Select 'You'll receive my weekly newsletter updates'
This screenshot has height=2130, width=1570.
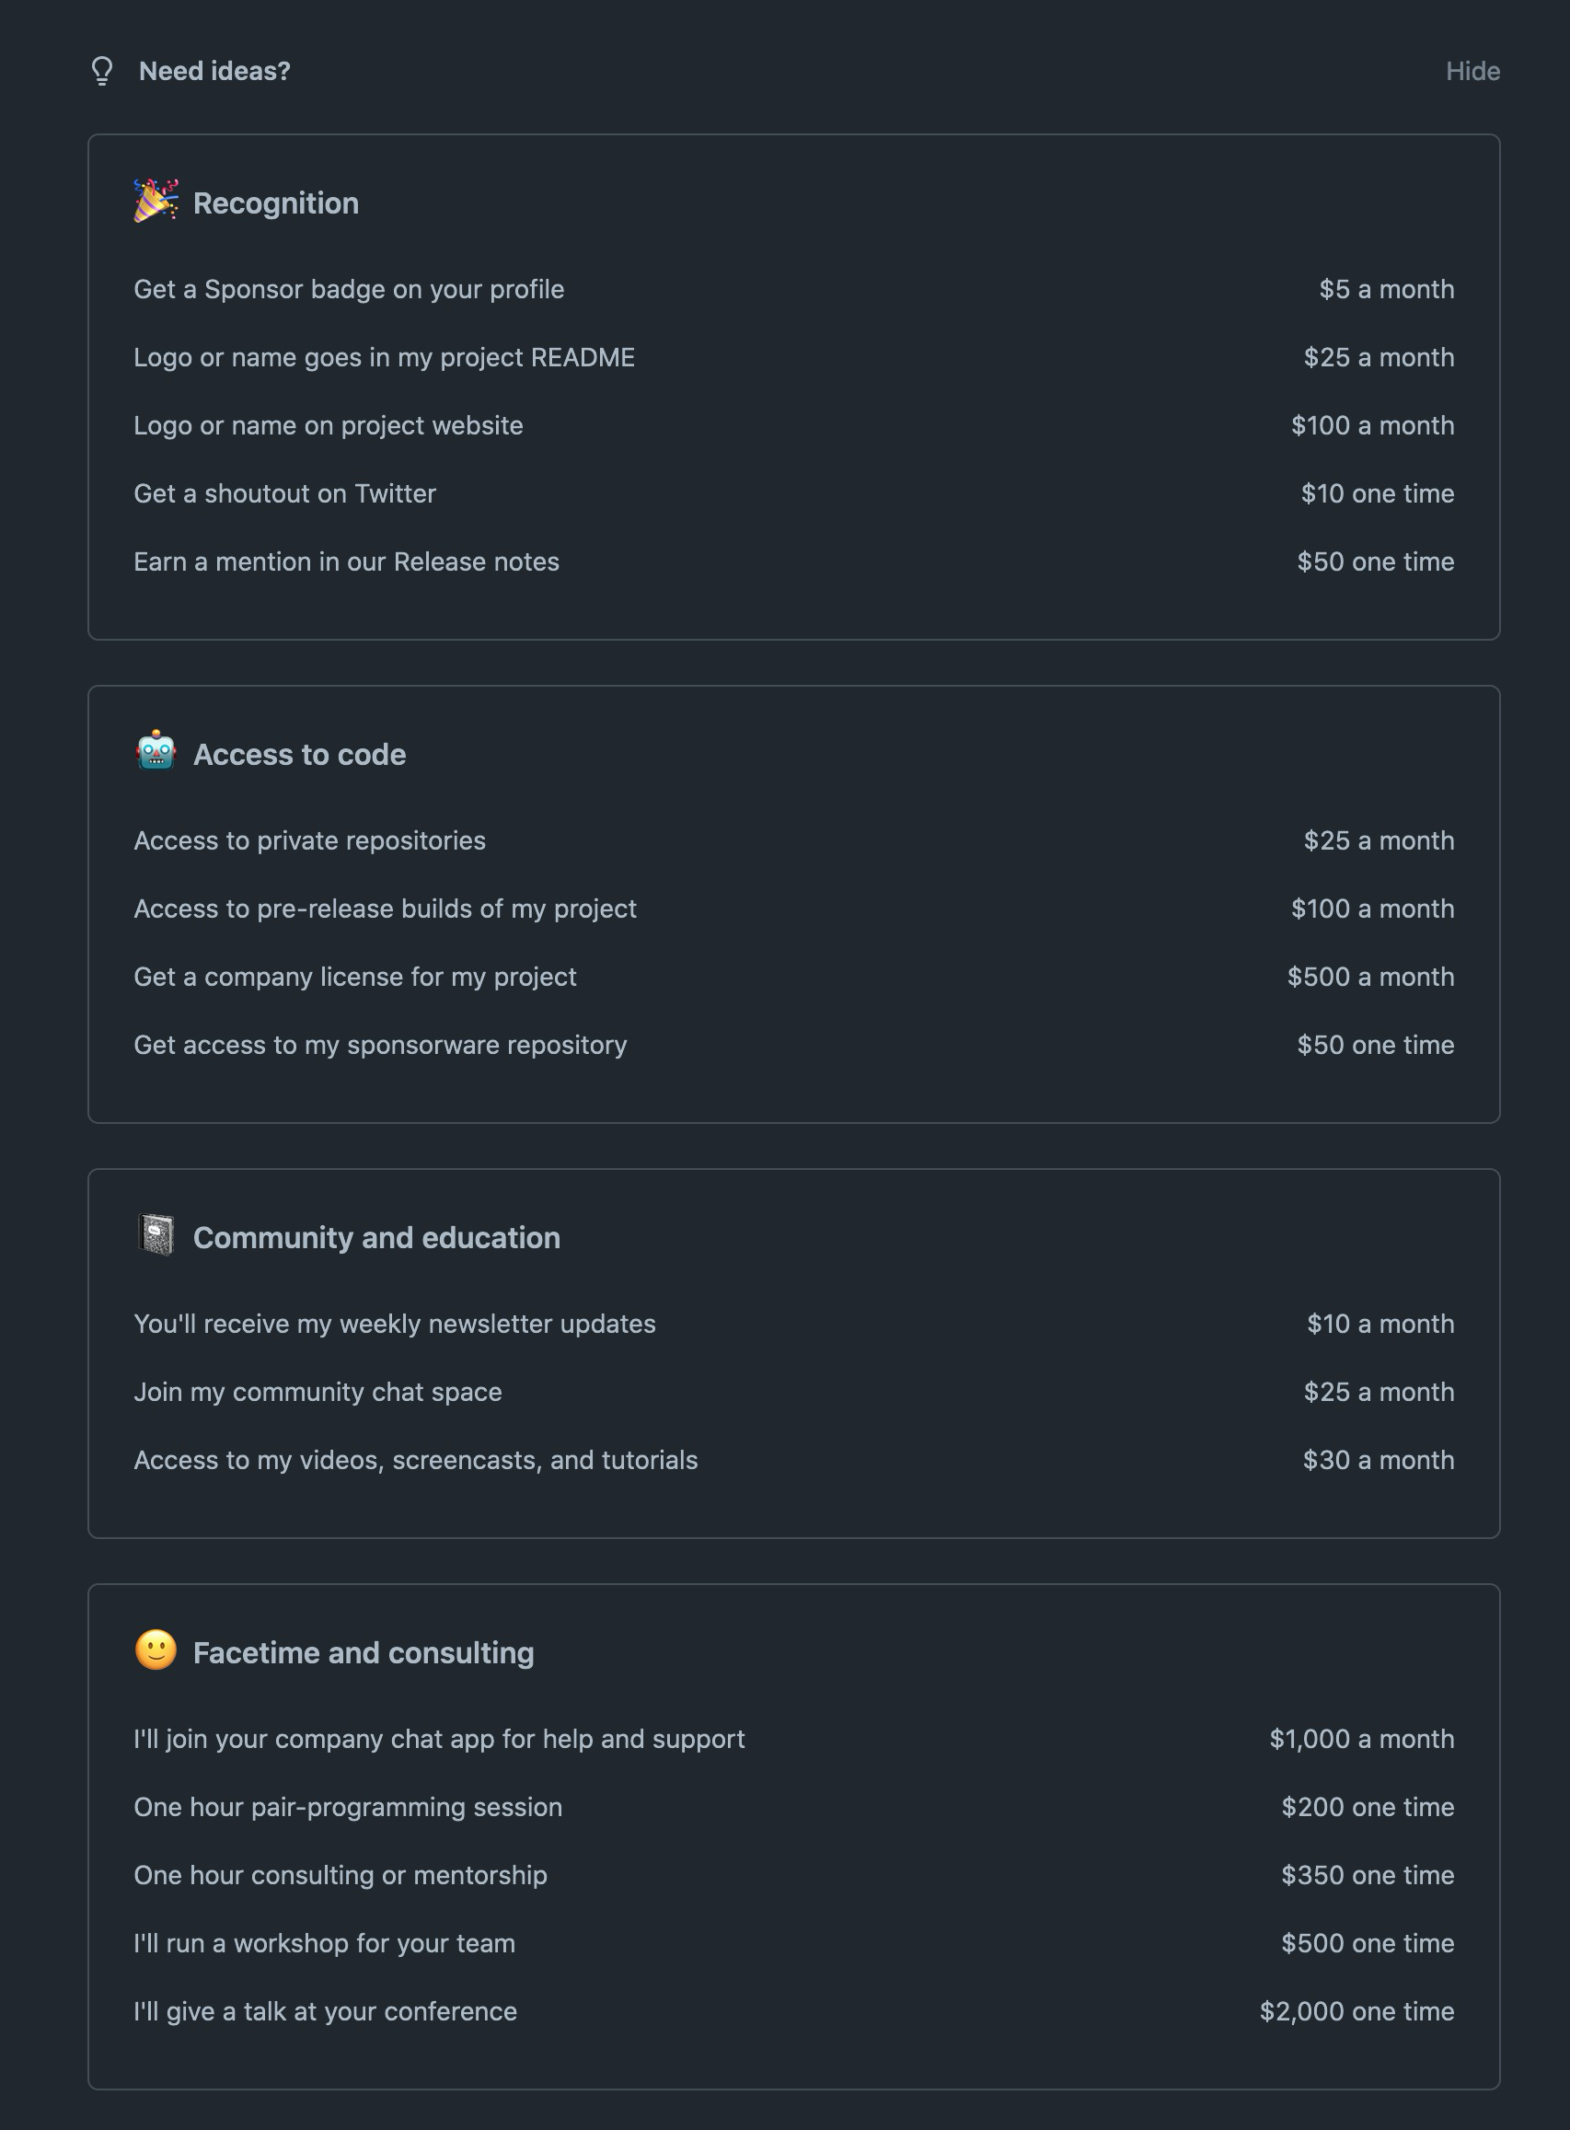(395, 1325)
